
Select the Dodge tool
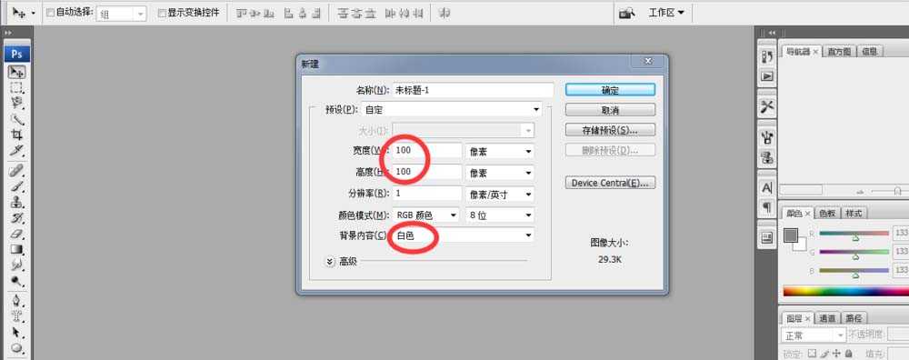pos(16,281)
